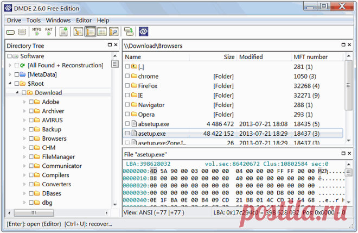Maximize the Directory Tree panel
Screen dimensions: 358x233
(110, 45)
